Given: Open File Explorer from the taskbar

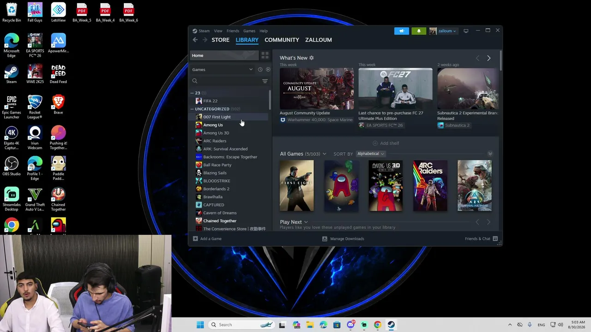Looking at the screenshot, I should point(309,325).
